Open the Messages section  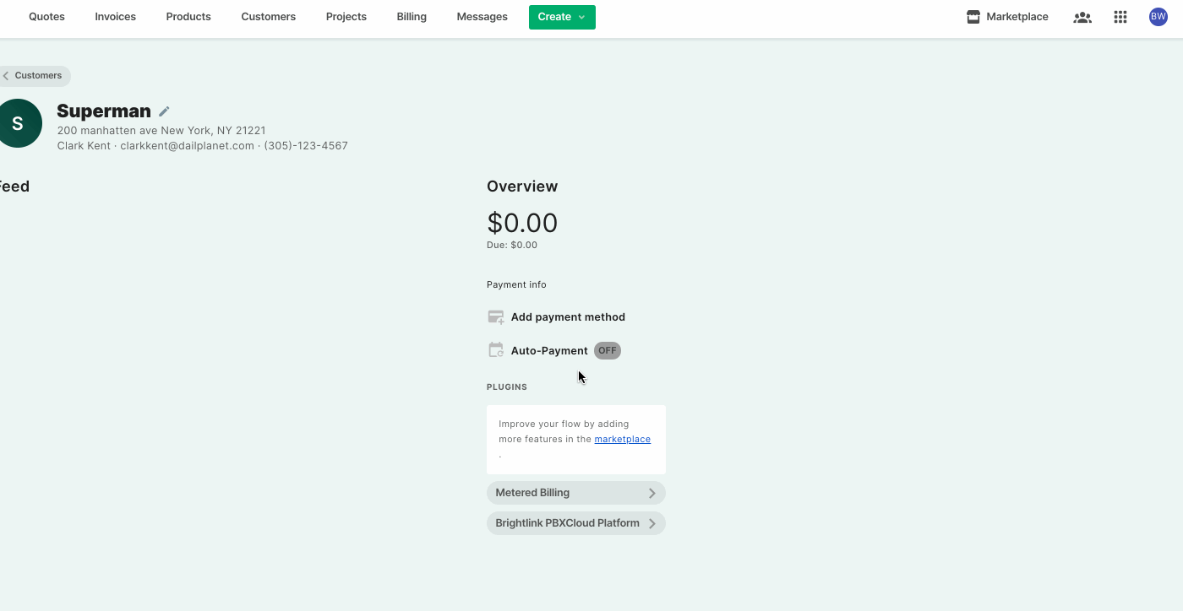[482, 17]
